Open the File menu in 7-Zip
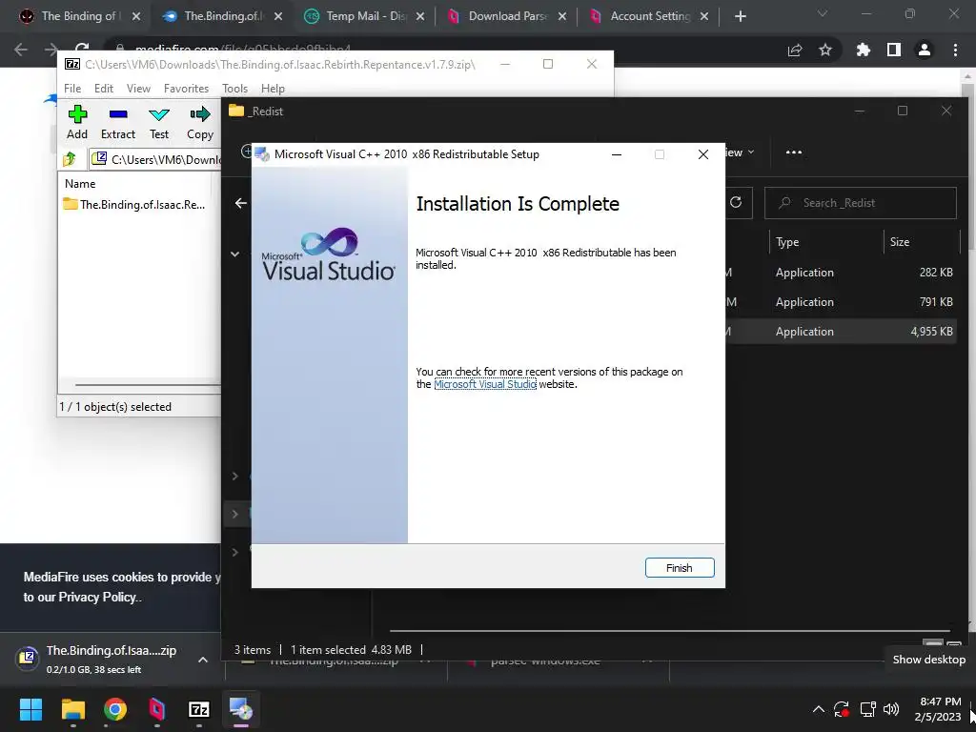 point(72,89)
